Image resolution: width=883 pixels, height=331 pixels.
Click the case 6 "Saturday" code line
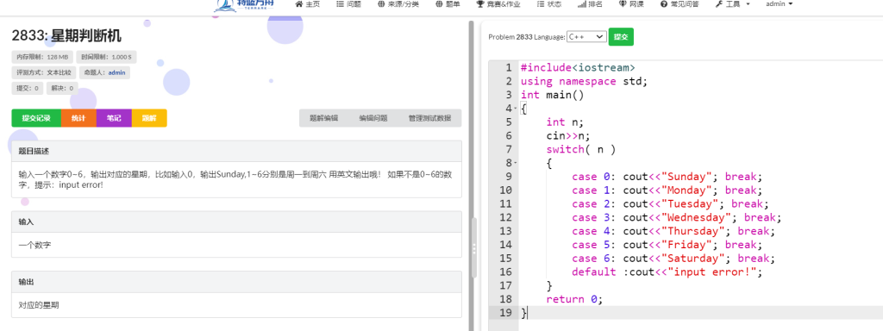pos(673,259)
